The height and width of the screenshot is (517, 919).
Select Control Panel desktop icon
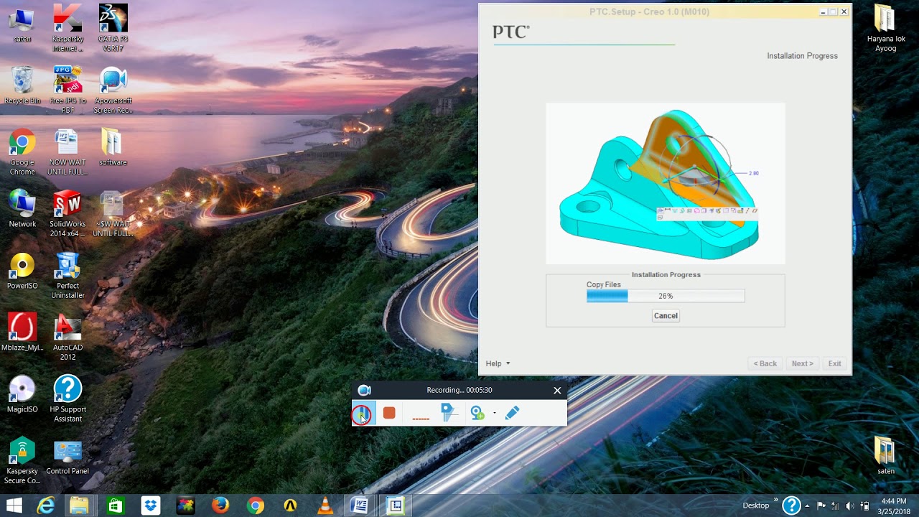67,456
